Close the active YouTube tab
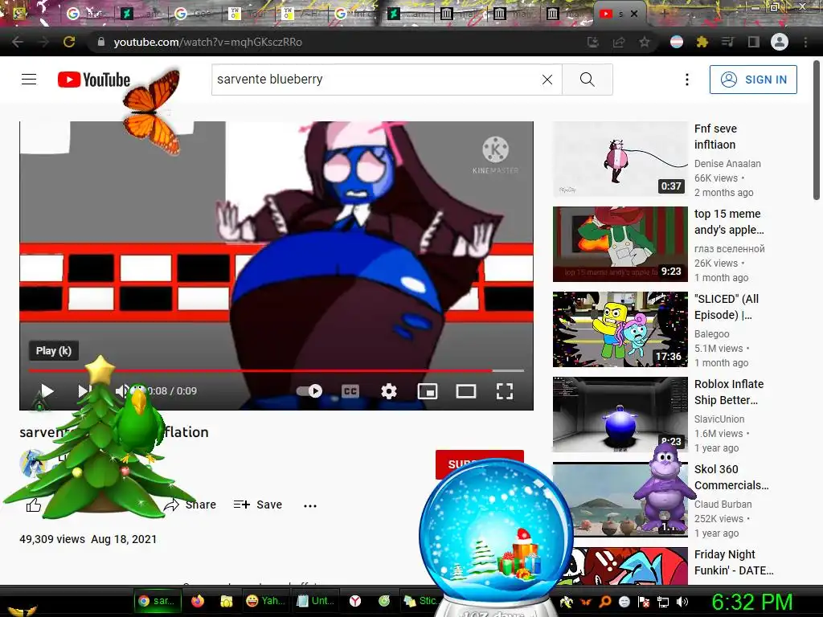Screen dimensions: 823x617 pyautogui.click(x=634, y=14)
